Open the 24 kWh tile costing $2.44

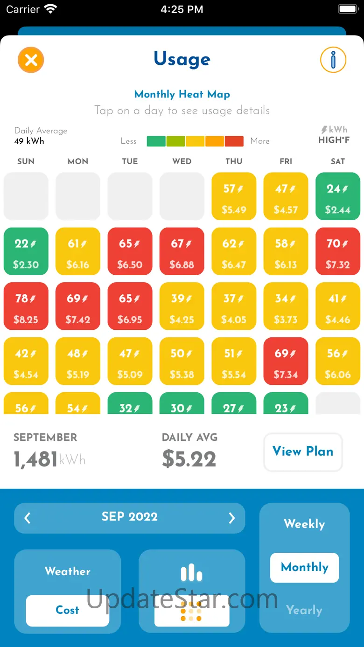[x=338, y=195]
